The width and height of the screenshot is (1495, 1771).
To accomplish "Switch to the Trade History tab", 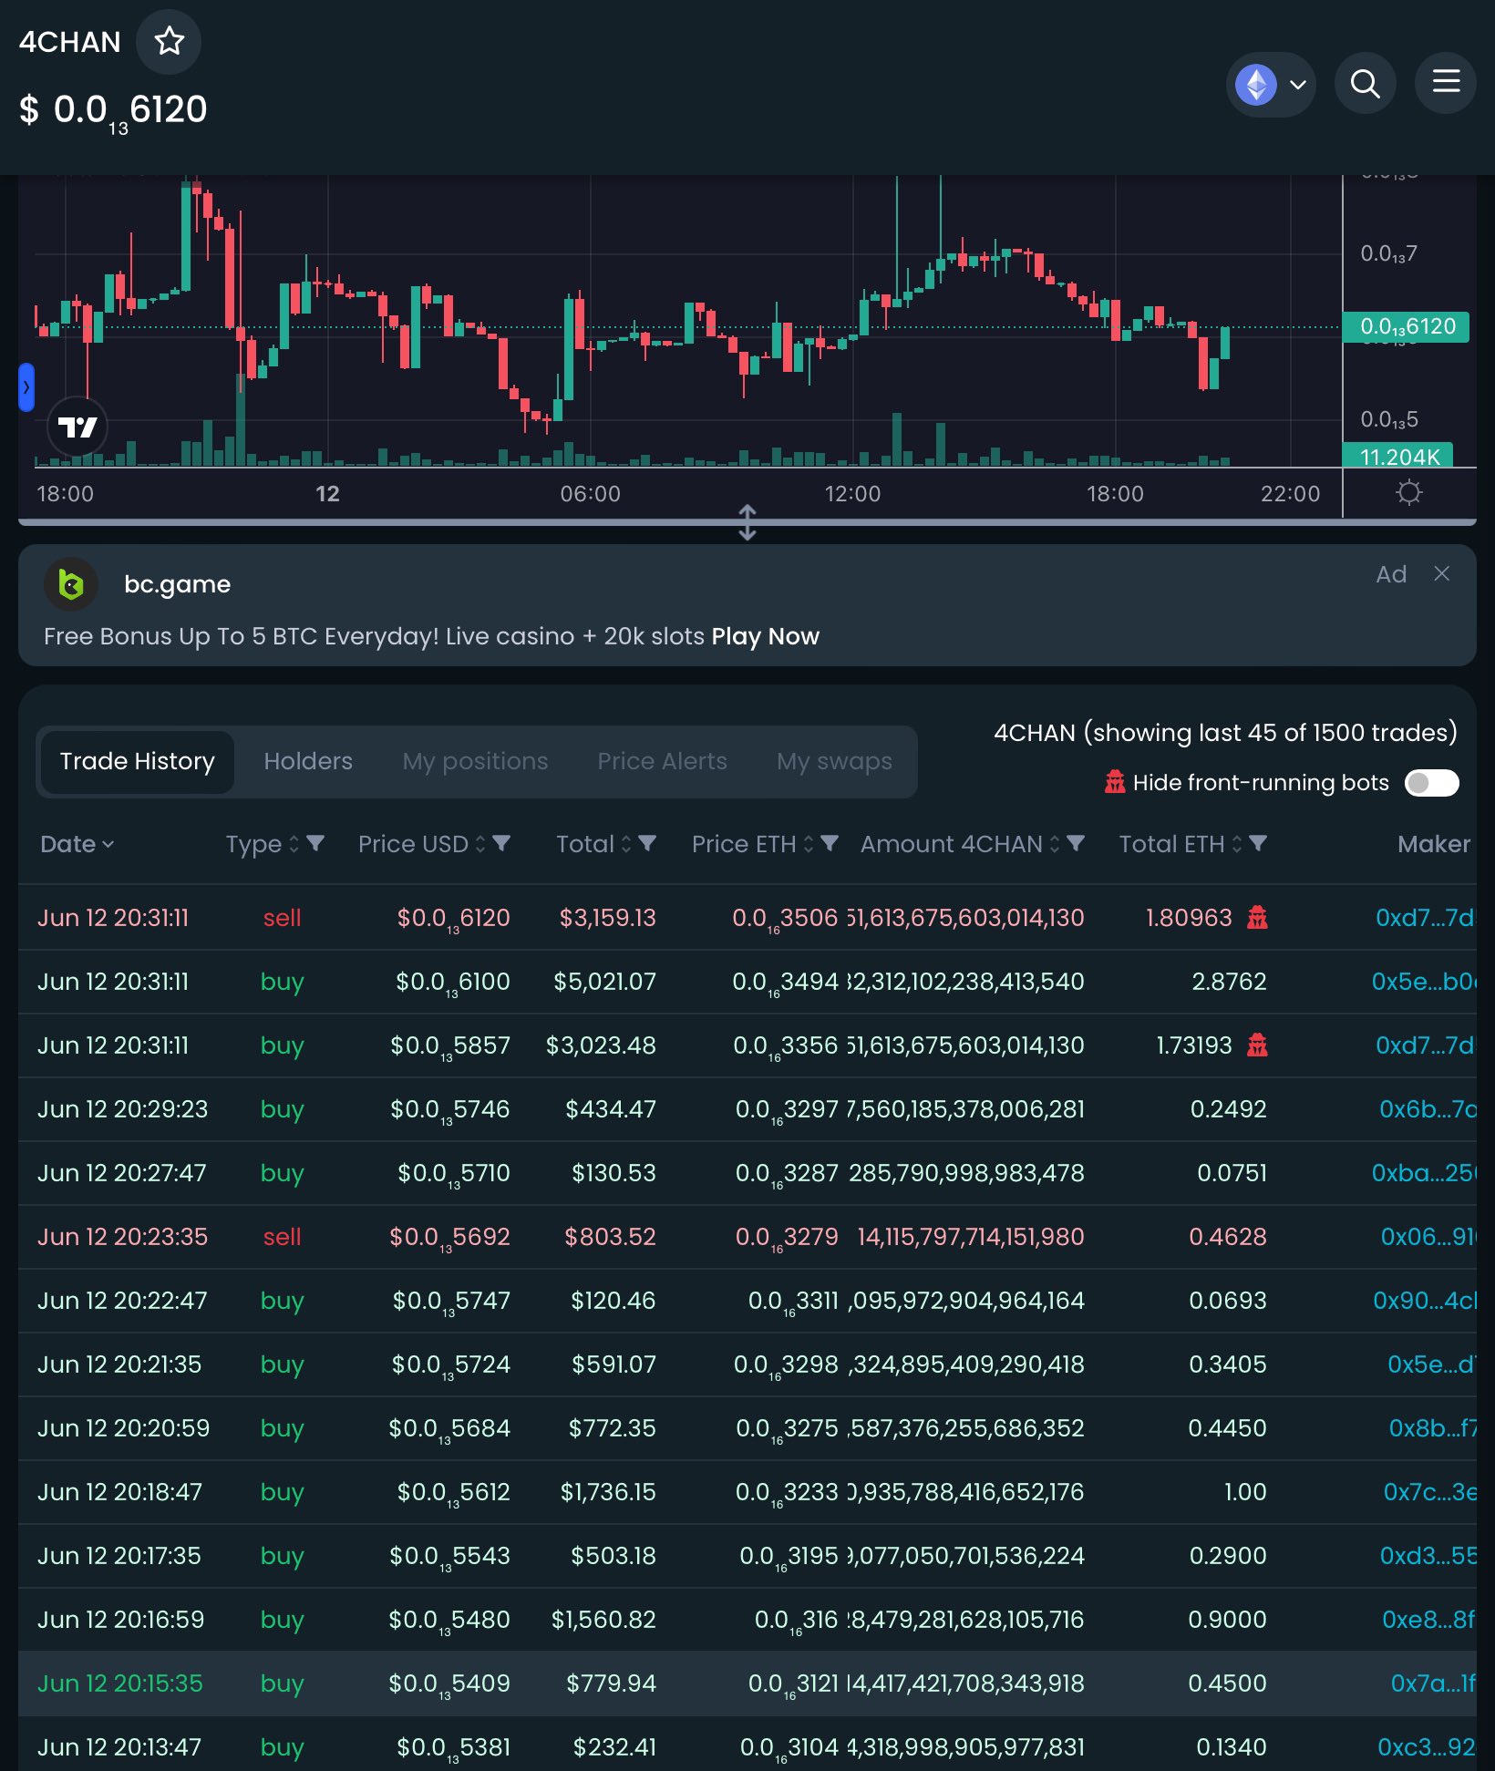I will [x=137, y=761].
